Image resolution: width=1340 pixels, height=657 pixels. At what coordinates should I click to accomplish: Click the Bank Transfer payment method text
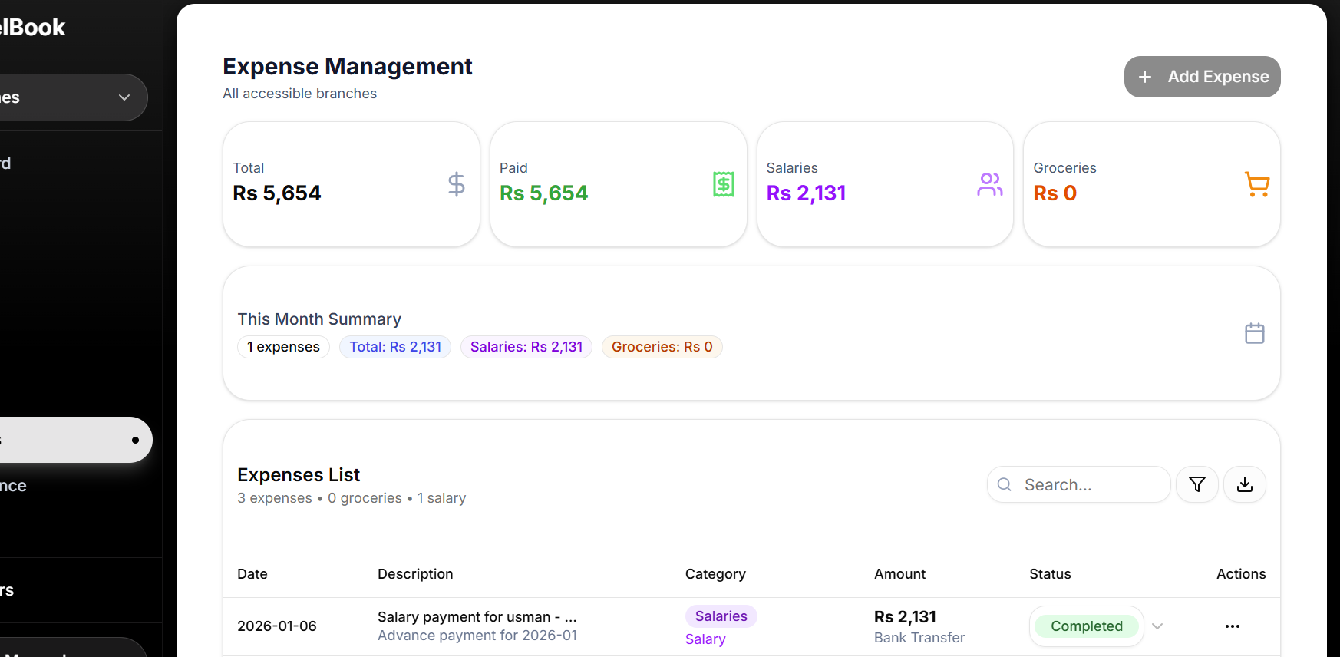[x=919, y=638]
